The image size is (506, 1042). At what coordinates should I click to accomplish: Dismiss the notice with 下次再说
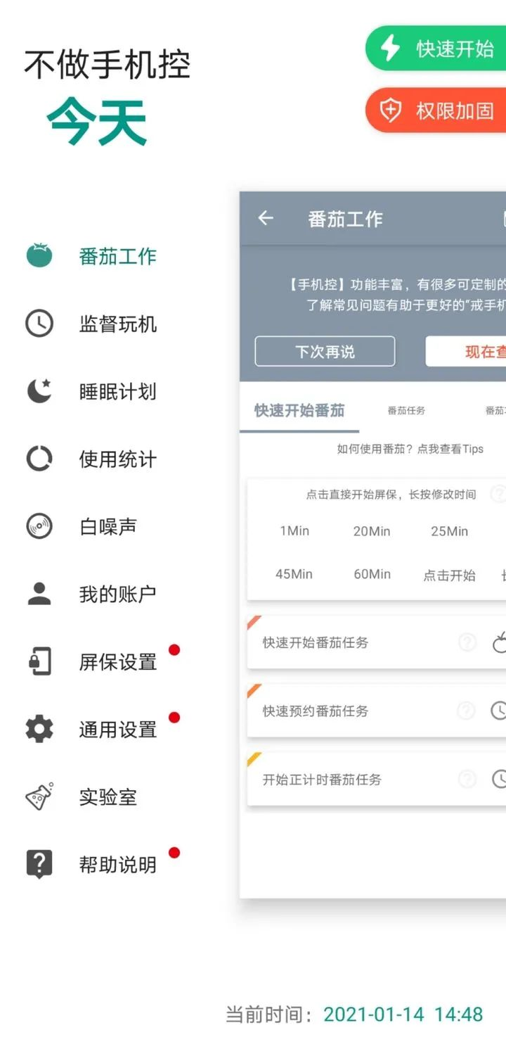325,351
